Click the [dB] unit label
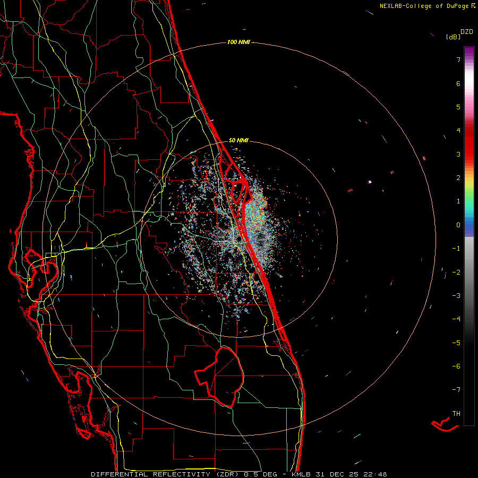Viewport: 478px width, 478px height. (x=454, y=37)
